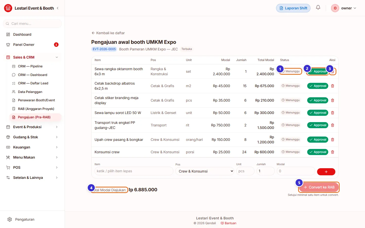
Task: Expand Keuangan section
Action: coord(32,147)
